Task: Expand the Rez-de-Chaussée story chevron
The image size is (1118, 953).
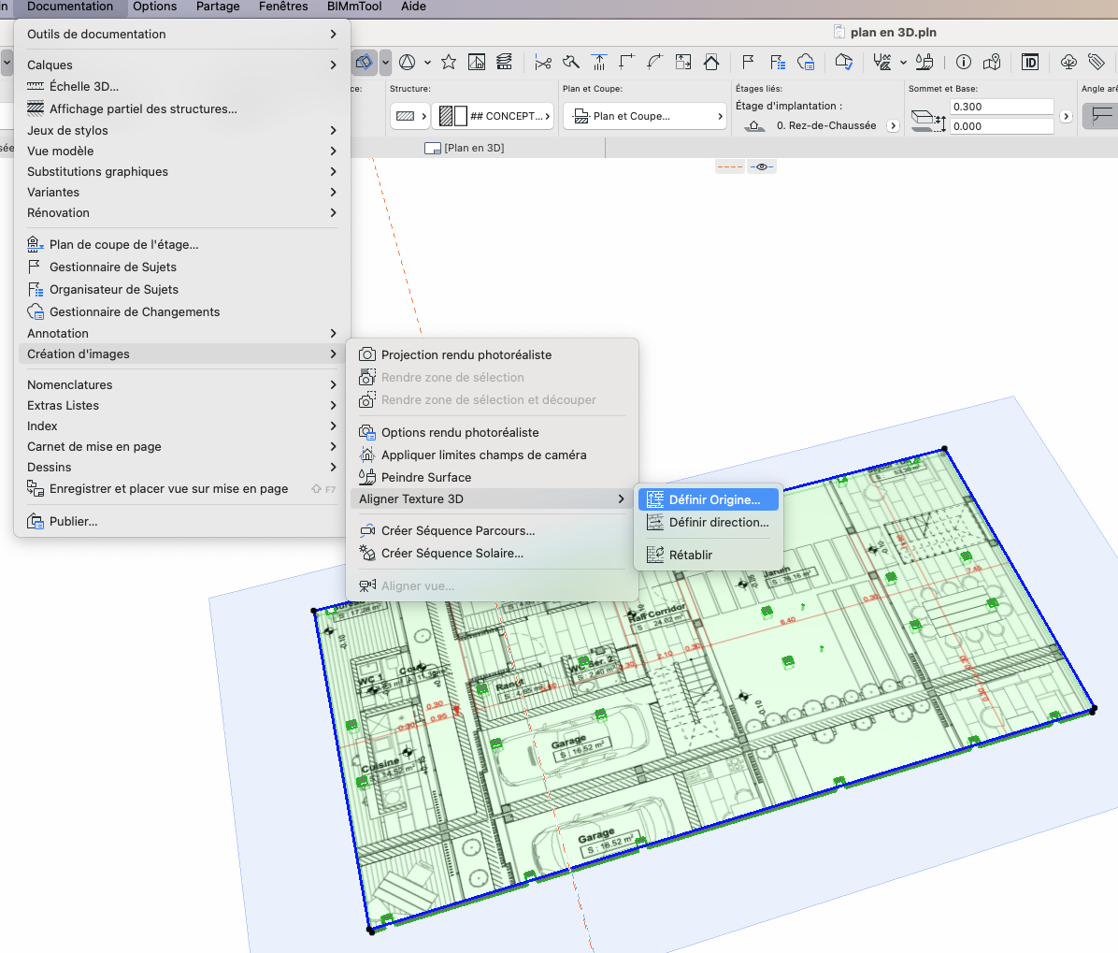Action: coord(893,125)
